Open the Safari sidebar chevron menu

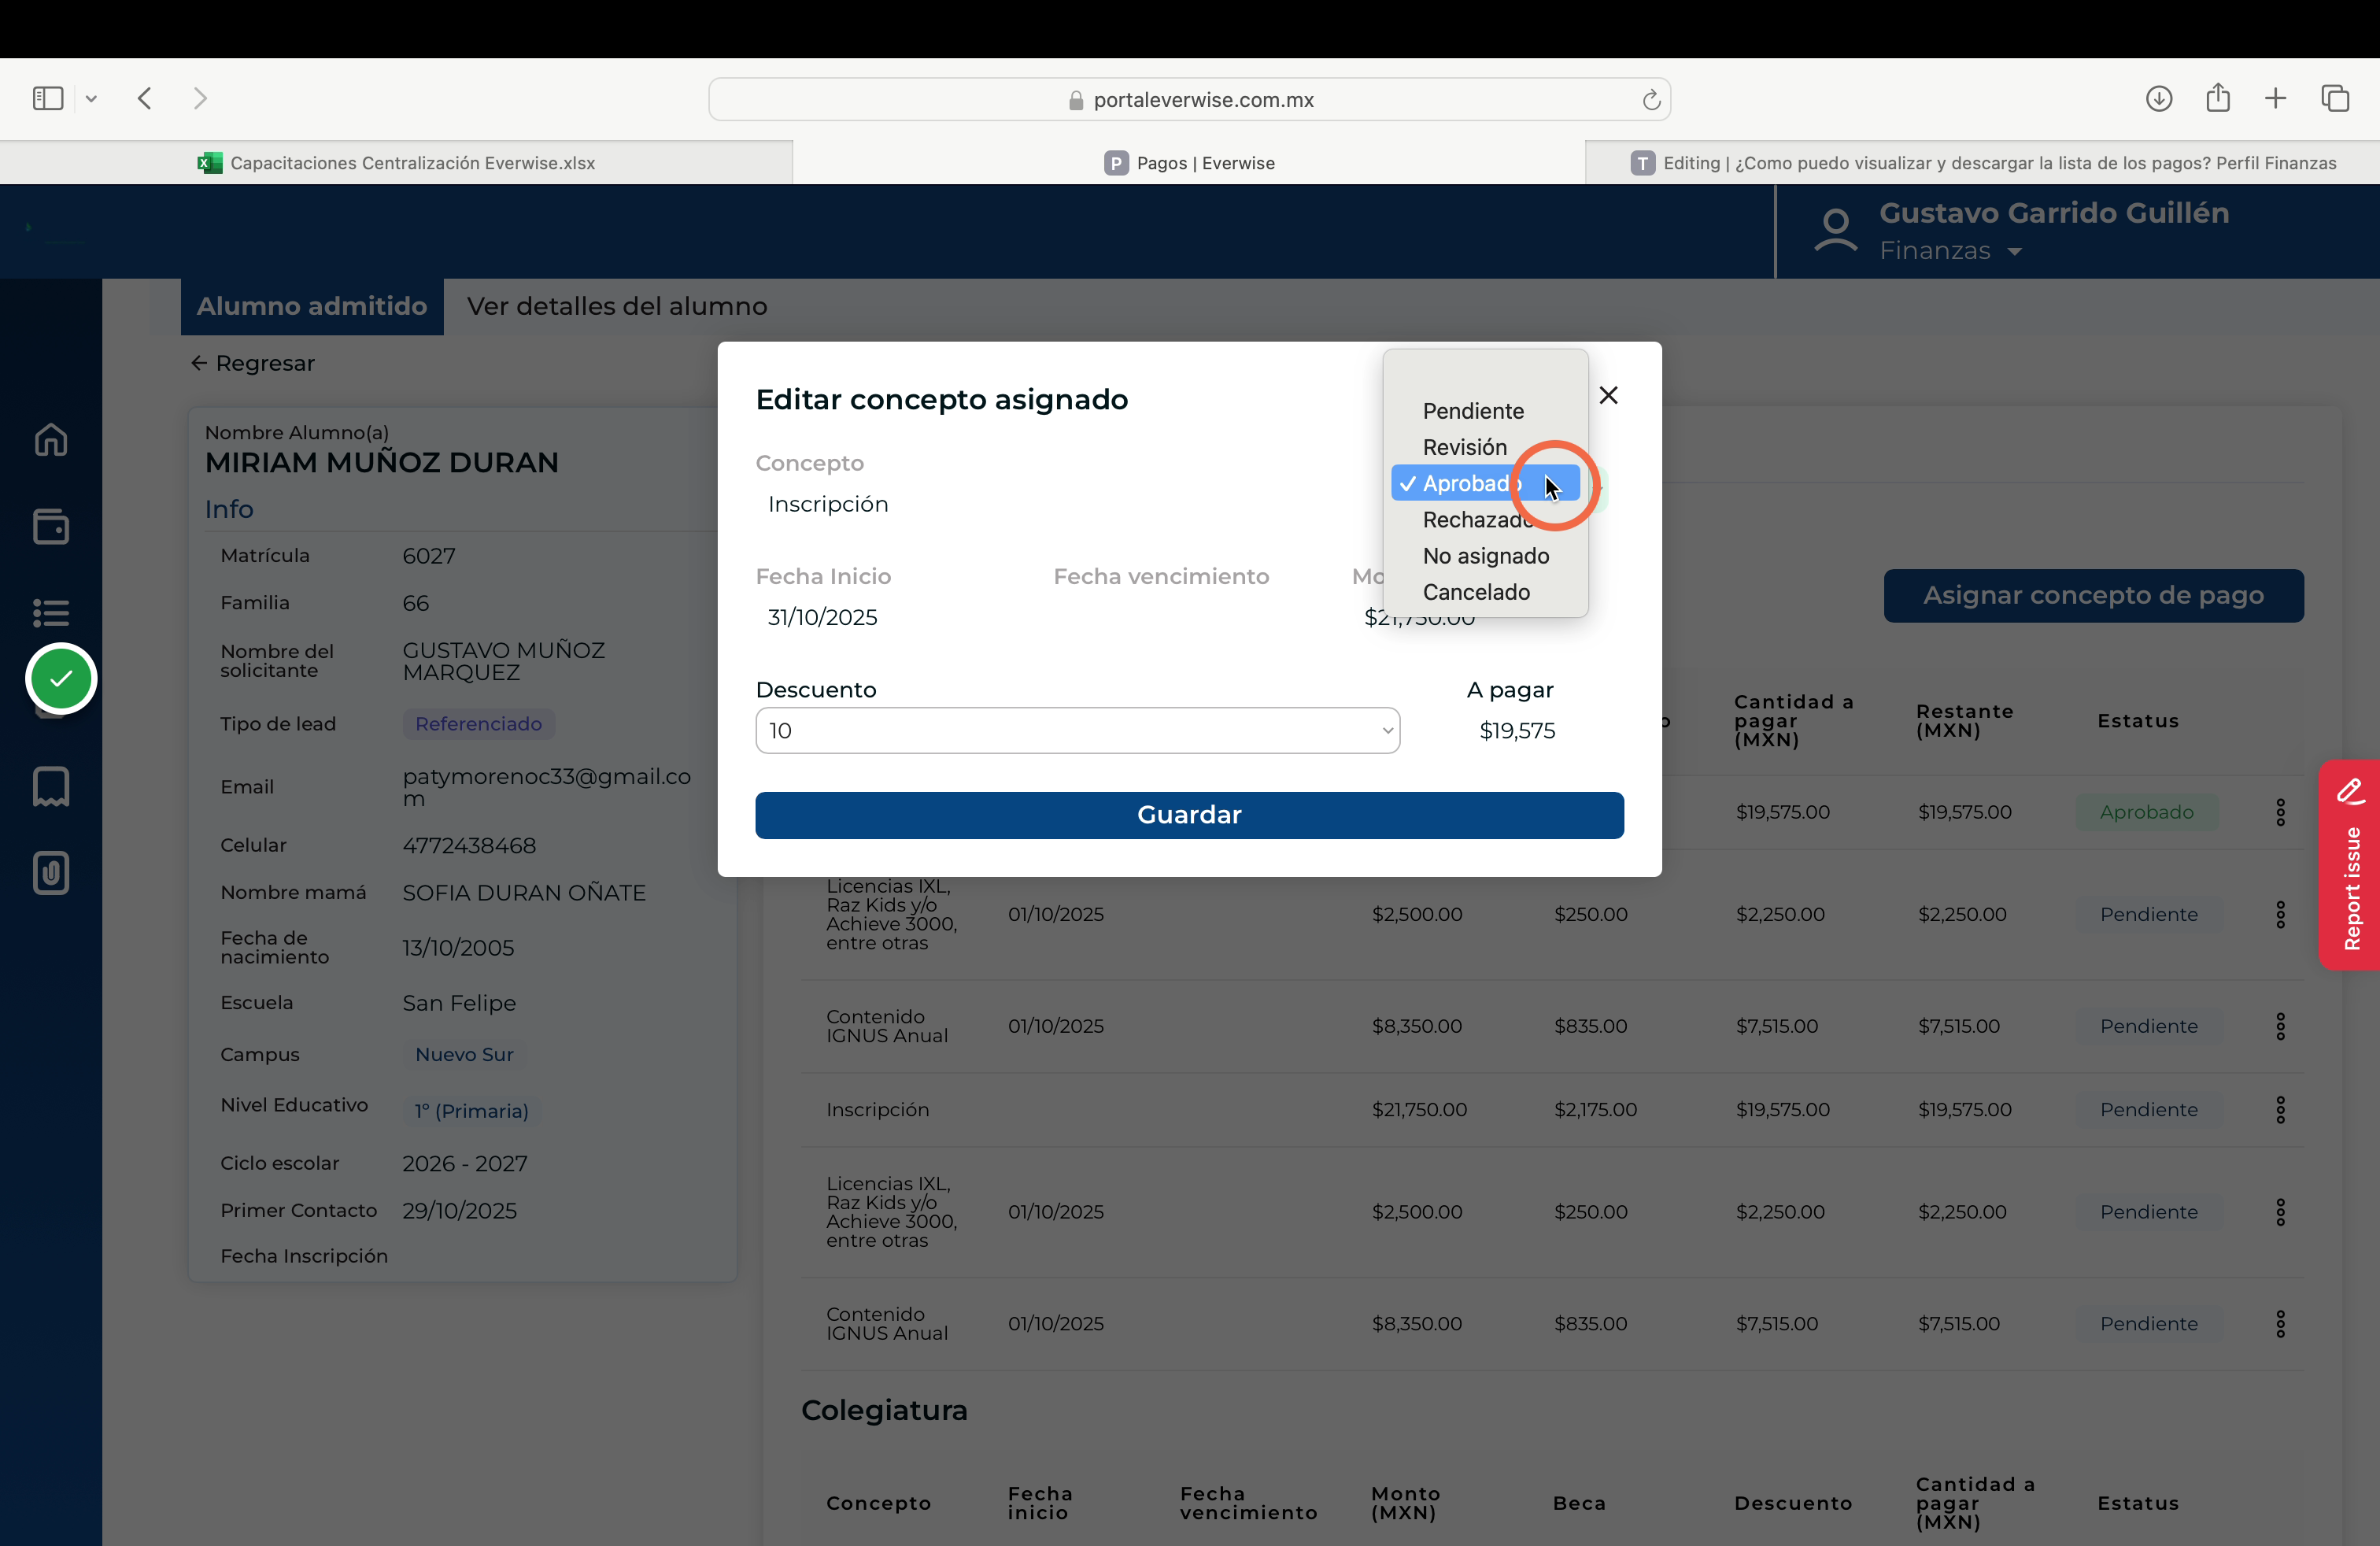coord(91,98)
